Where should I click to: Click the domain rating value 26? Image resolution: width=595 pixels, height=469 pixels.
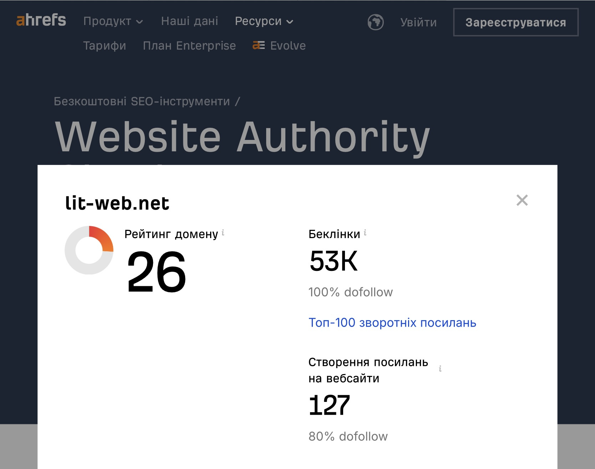pyautogui.click(x=156, y=272)
